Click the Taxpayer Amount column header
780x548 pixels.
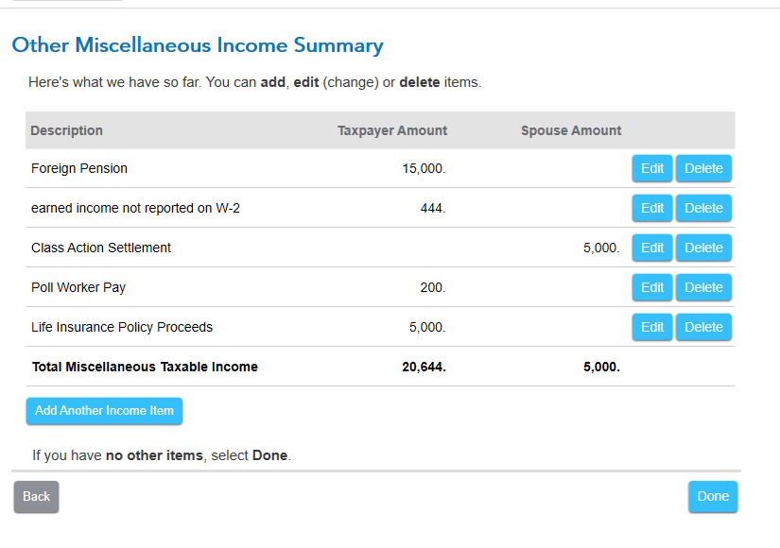click(x=392, y=130)
